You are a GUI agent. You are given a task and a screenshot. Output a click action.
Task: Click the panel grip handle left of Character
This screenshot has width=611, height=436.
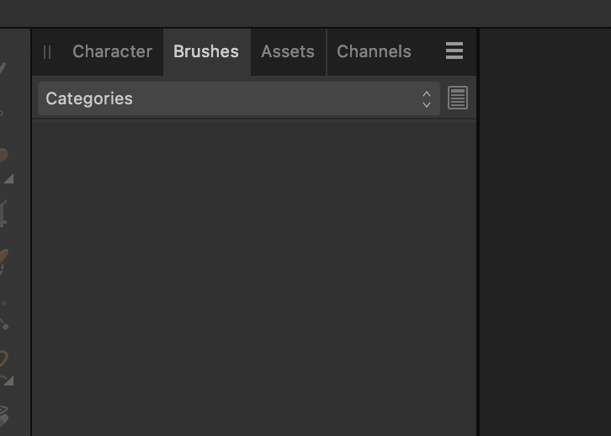[x=47, y=52]
